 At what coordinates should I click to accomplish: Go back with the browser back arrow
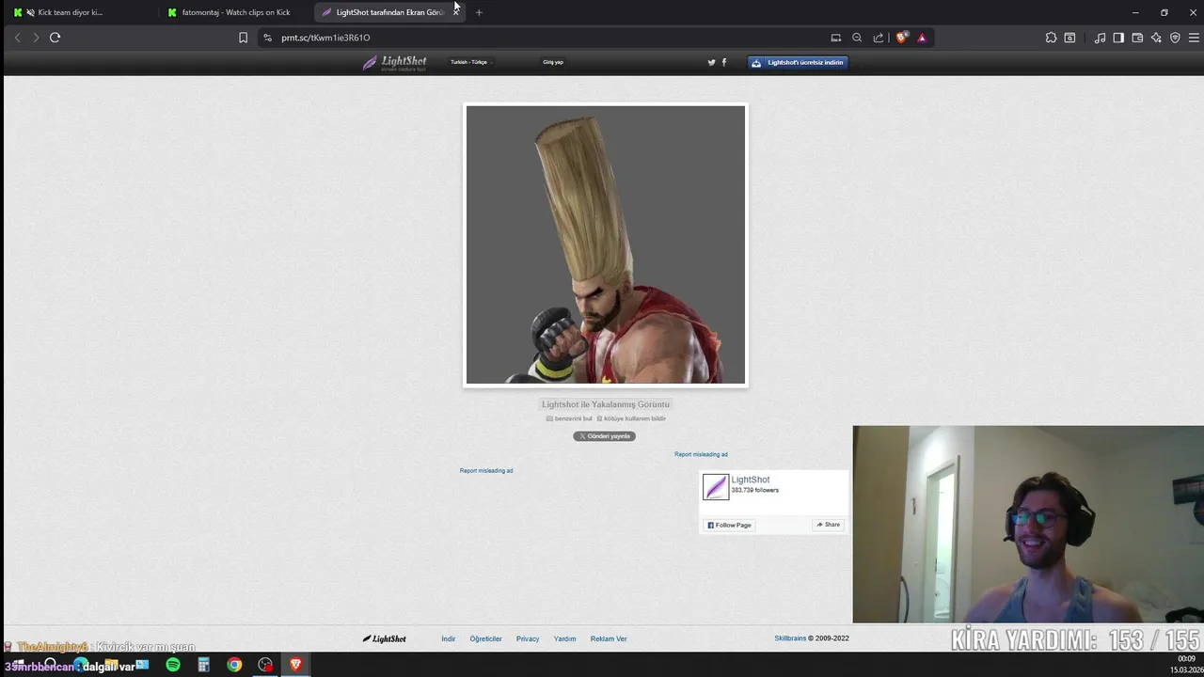point(17,38)
